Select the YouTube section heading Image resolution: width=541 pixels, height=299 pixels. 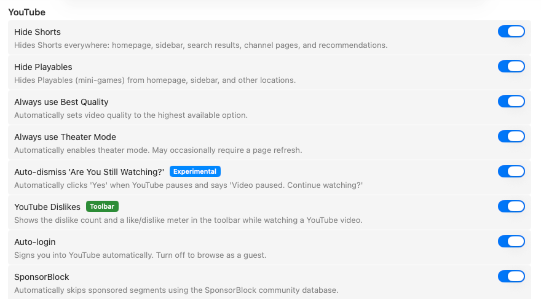click(x=27, y=12)
